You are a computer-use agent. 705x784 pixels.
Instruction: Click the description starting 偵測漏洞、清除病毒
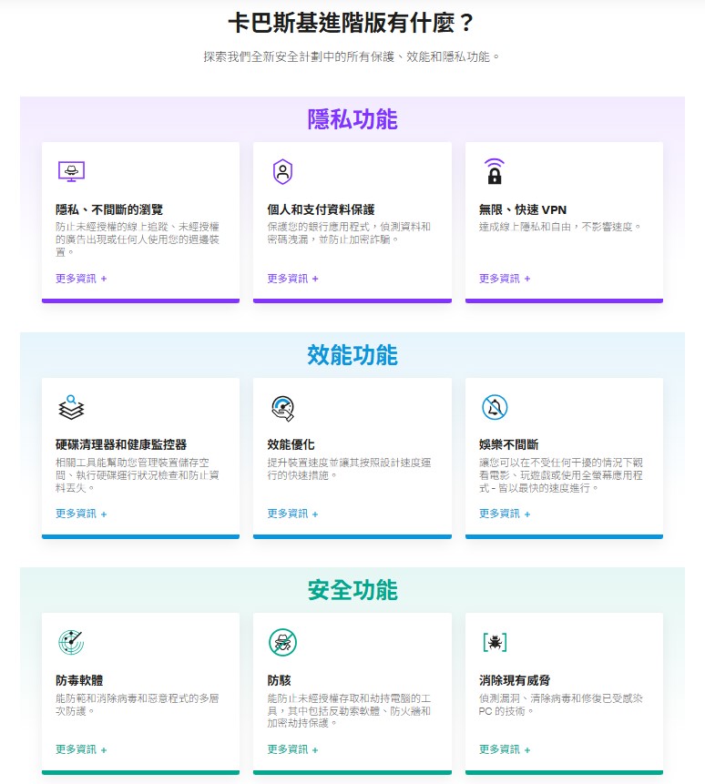pos(560,704)
